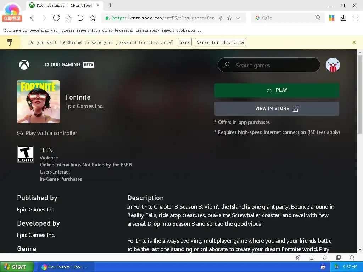Image resolution: width=363 pixels, height=272 pixels.
Task: Start Fortnite with the green PLAY button
Action: 277,90
